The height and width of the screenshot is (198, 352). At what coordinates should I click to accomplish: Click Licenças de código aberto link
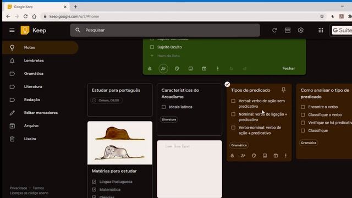pos(29,193)
